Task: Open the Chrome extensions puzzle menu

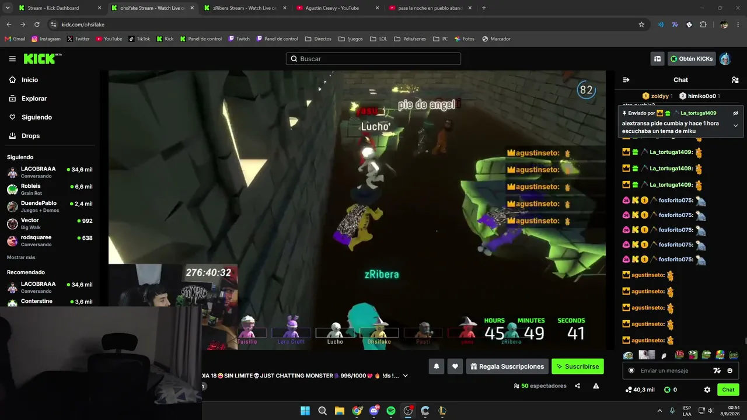Action: (x=703, y=24)
